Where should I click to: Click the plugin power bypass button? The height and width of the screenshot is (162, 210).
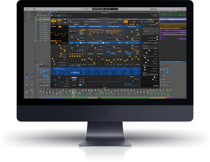click(x=52, y=15)
